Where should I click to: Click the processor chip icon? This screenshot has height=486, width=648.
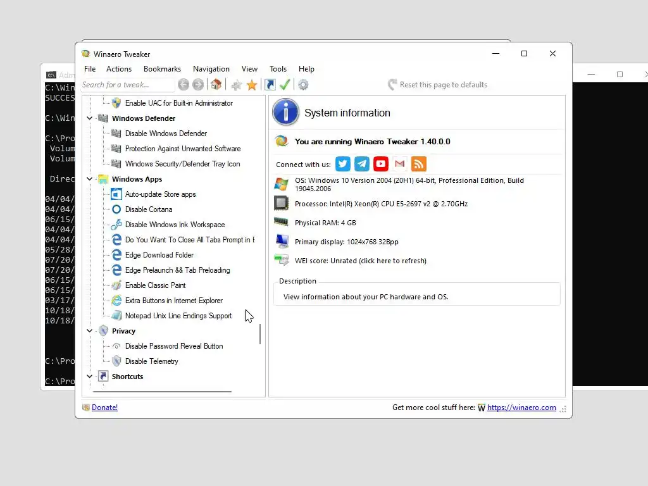click(x=282, y=203)
